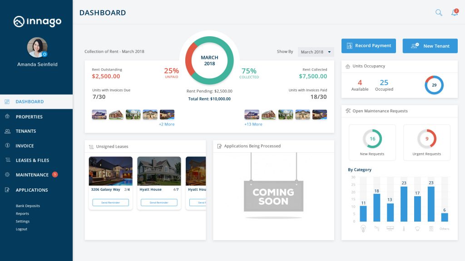Open the Hyatt House lease thumbnail
The image size is (465, 261).
(x=159, y=170)
